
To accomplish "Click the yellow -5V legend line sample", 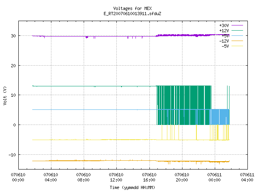I will point(237,46).
